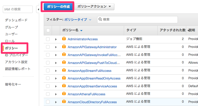The width and height of the screenshot is (198, 106).
Task: Click the 説明 column header
Action: click(191, 30)
